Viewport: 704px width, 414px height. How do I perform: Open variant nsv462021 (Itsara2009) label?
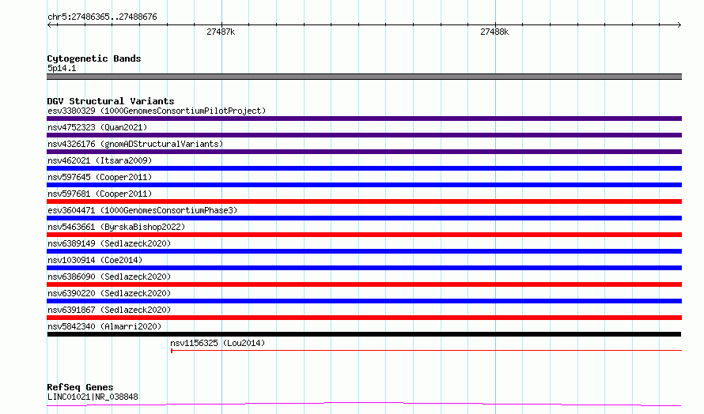click(x=100, y=160)
